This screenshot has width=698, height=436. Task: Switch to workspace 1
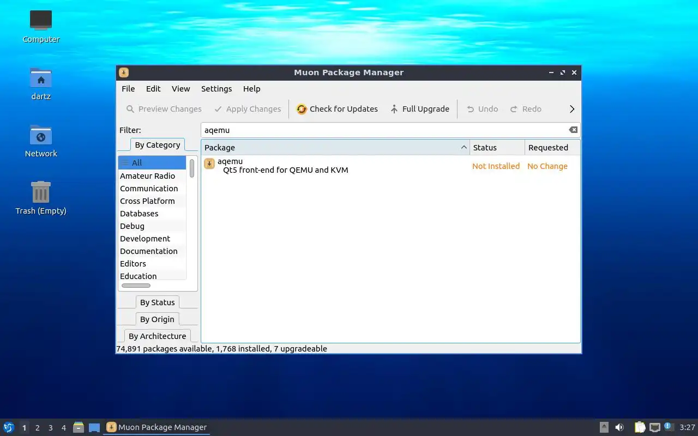pyautogui.click(x=24, y=428)
